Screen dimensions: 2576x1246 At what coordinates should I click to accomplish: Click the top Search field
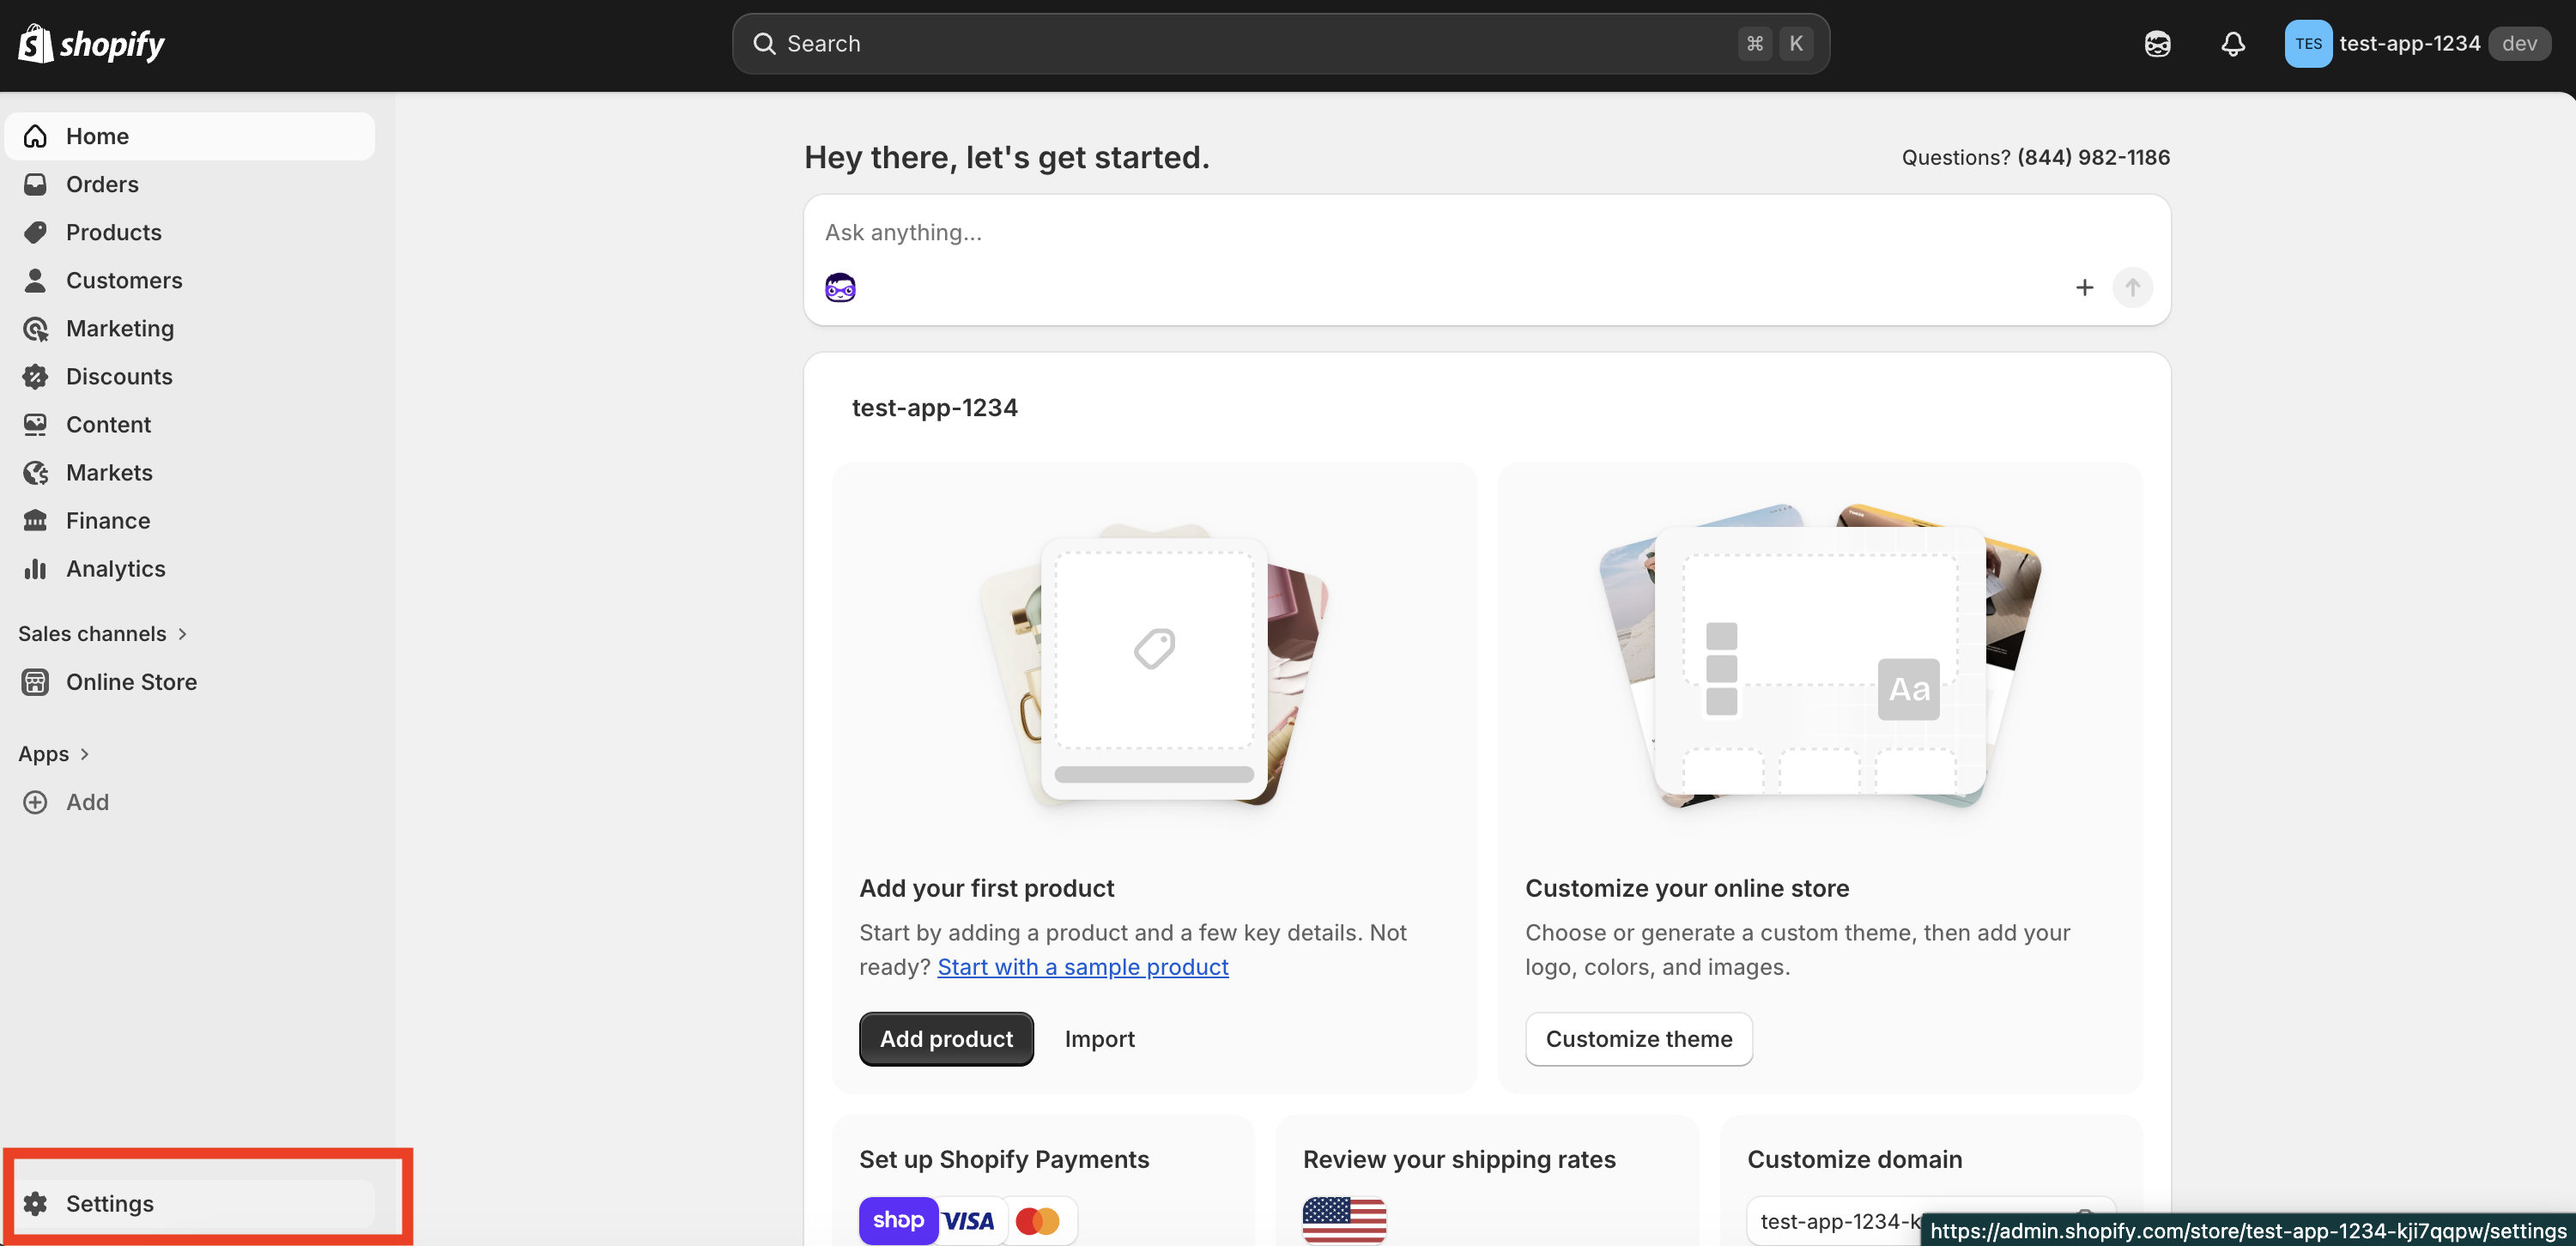(x=1280, y=44)
